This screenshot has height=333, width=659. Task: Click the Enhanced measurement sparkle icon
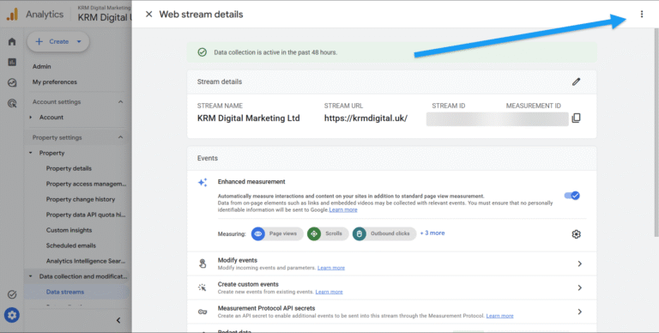click(203, 183)
